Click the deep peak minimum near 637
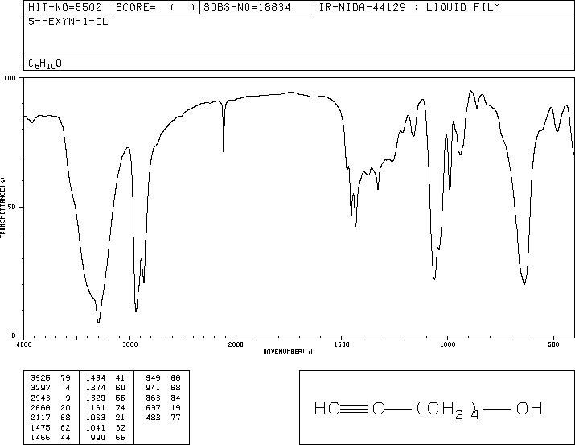The height and width of the screenshot is (445, 575). (524, 283)
